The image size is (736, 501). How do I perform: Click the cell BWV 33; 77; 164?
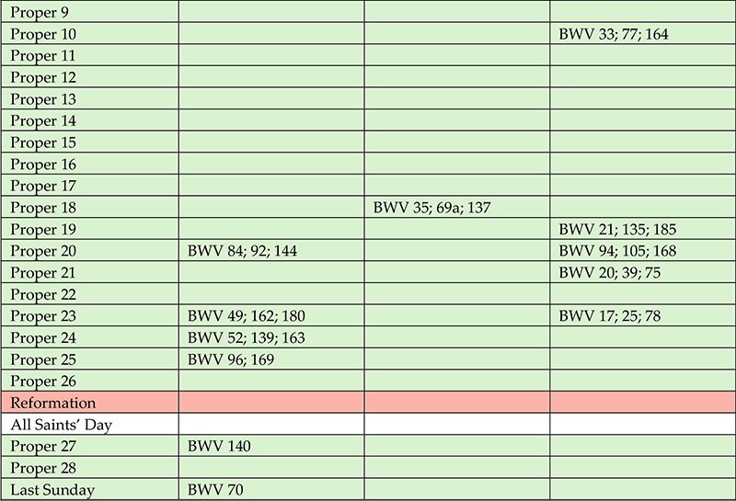[642, 34]
